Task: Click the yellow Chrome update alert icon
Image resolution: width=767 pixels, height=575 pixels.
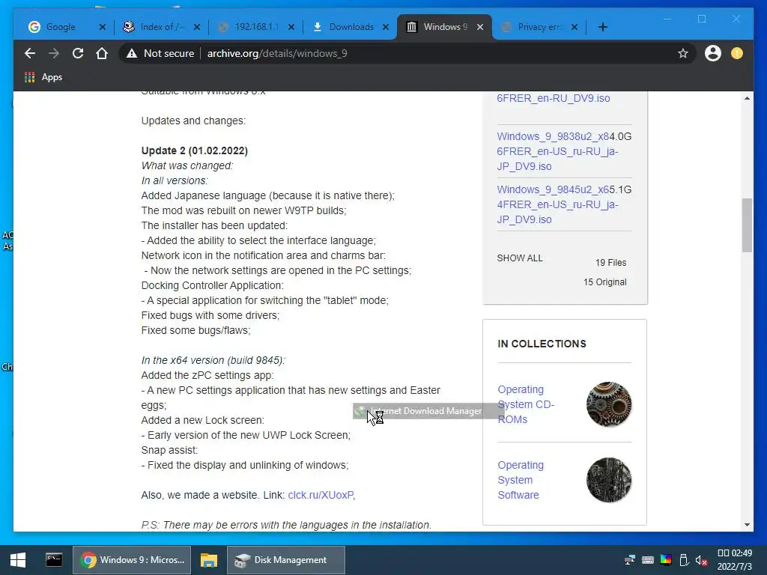Action: coord(737,53)
